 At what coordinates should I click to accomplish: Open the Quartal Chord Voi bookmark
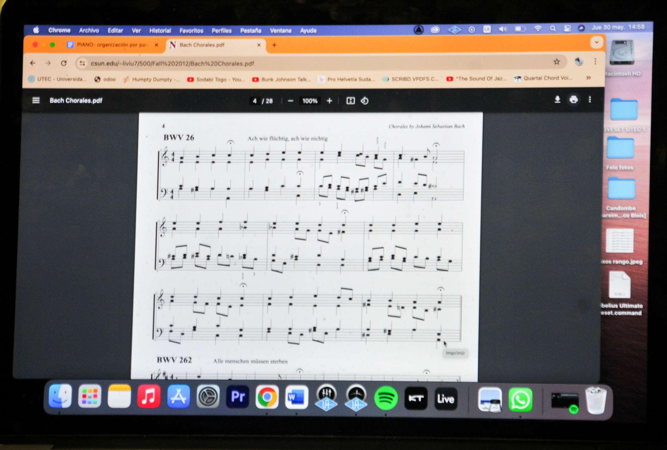point(544,78)
